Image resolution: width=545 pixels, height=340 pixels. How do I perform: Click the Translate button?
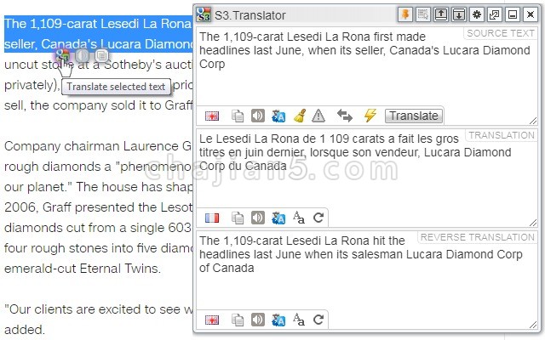pos(414,116)
